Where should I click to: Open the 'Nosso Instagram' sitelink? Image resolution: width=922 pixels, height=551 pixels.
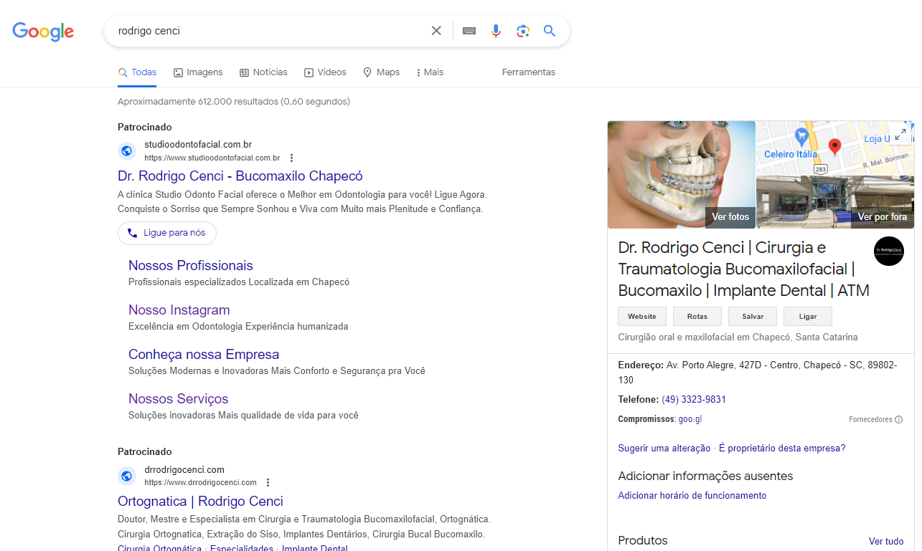[179, 310]
